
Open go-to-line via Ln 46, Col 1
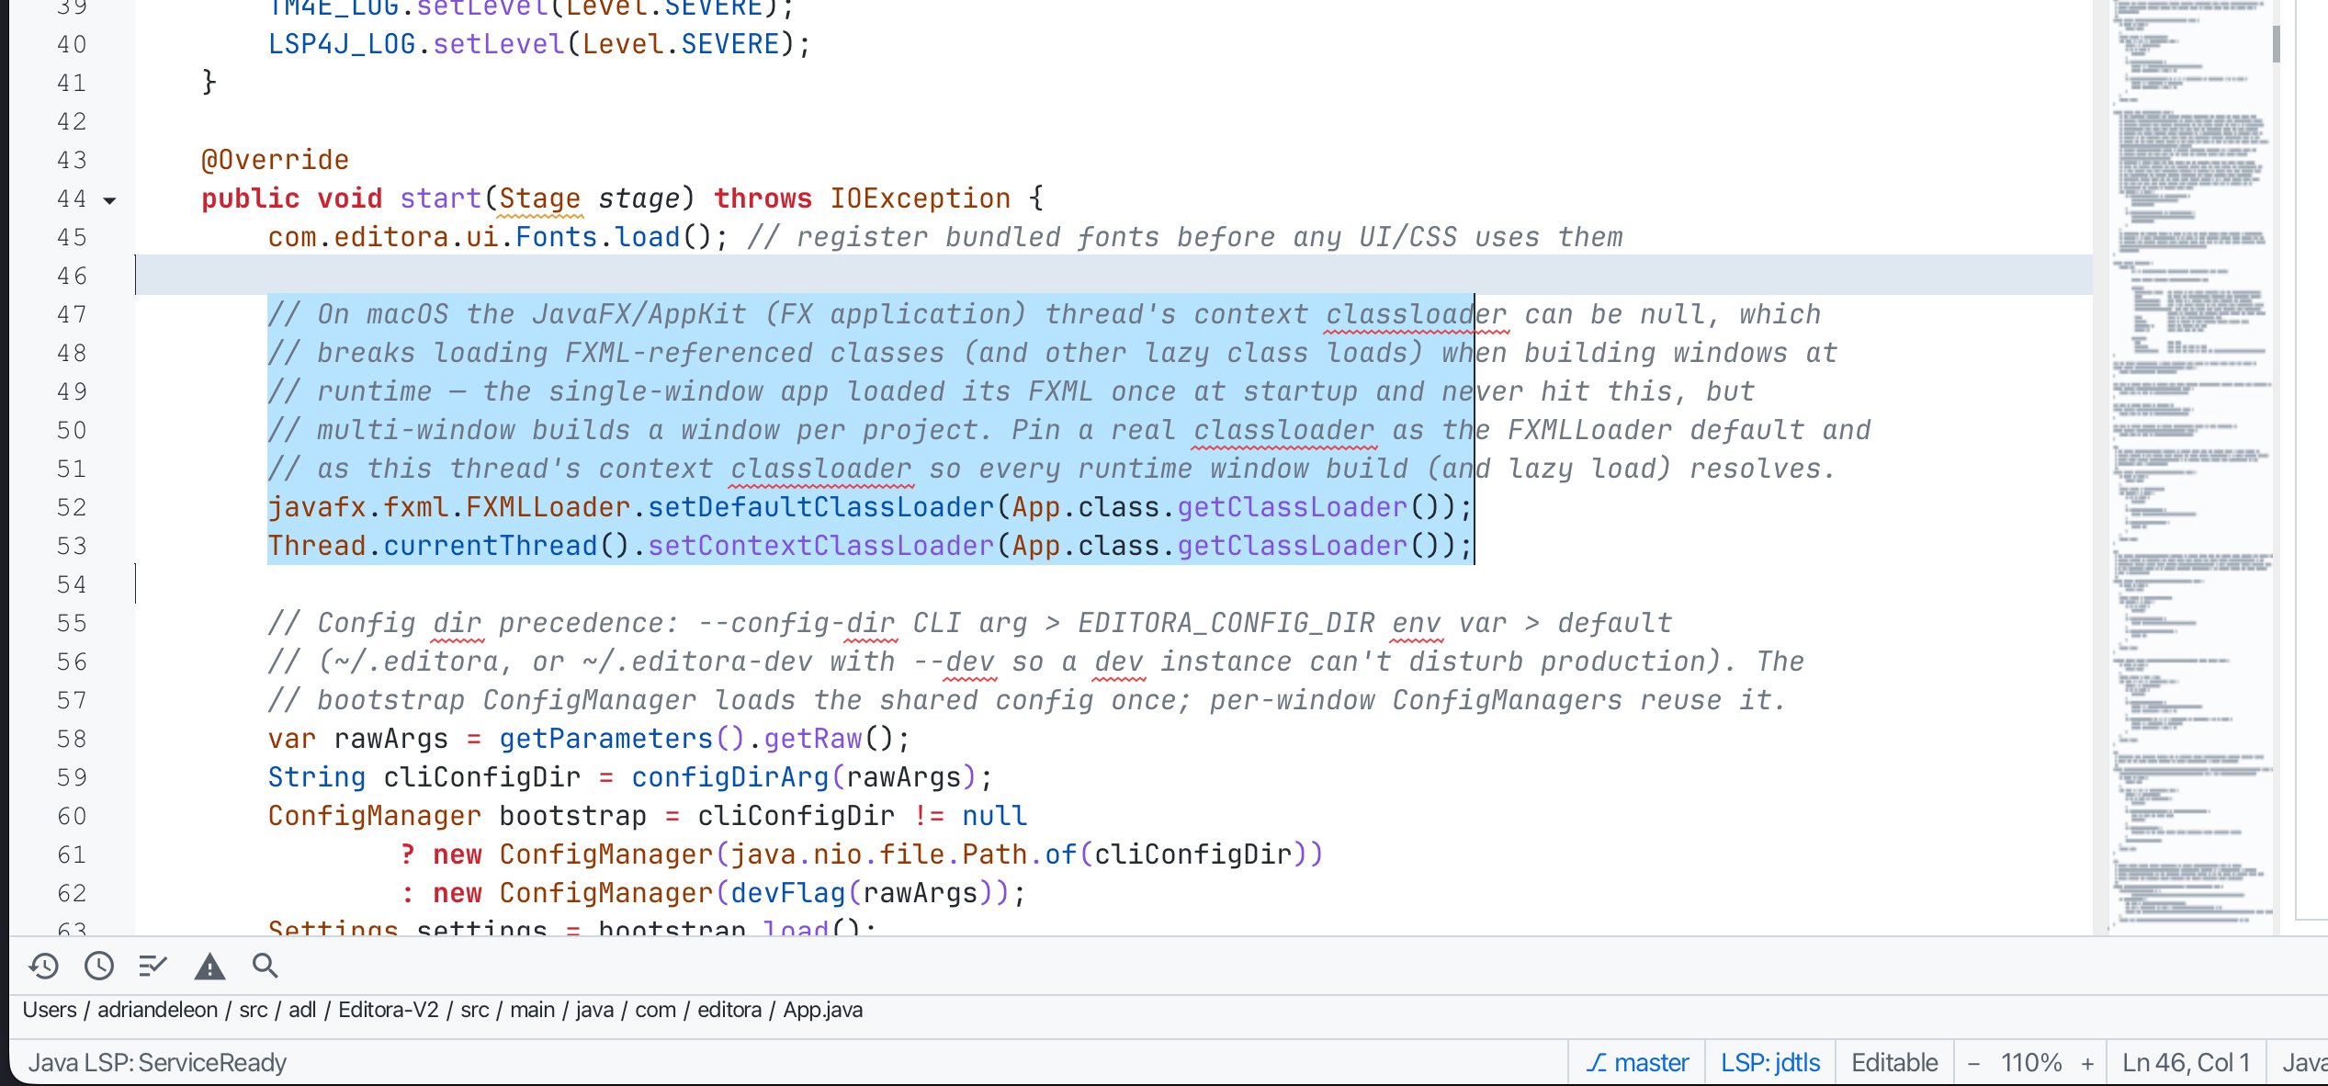(2186, 1063)
